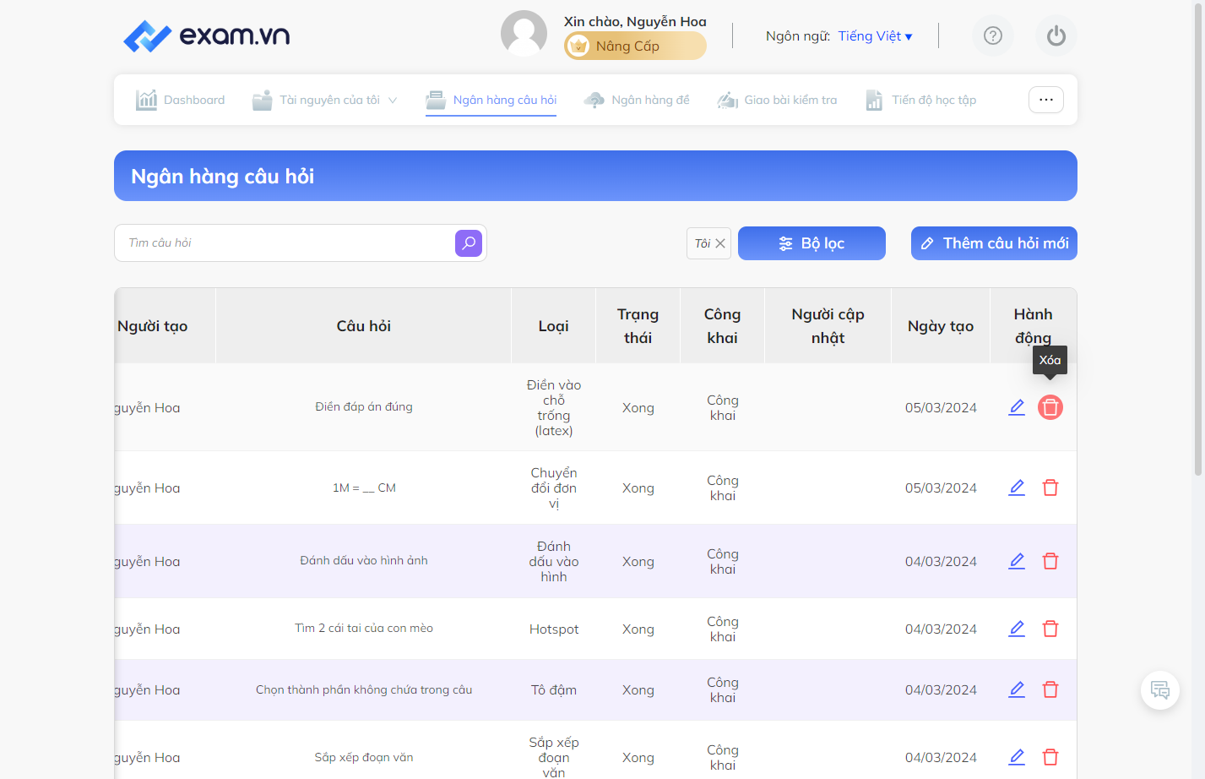
Task: Delete the Hotspot question row
Action: pyautogui.click(x=1050, y=629)
